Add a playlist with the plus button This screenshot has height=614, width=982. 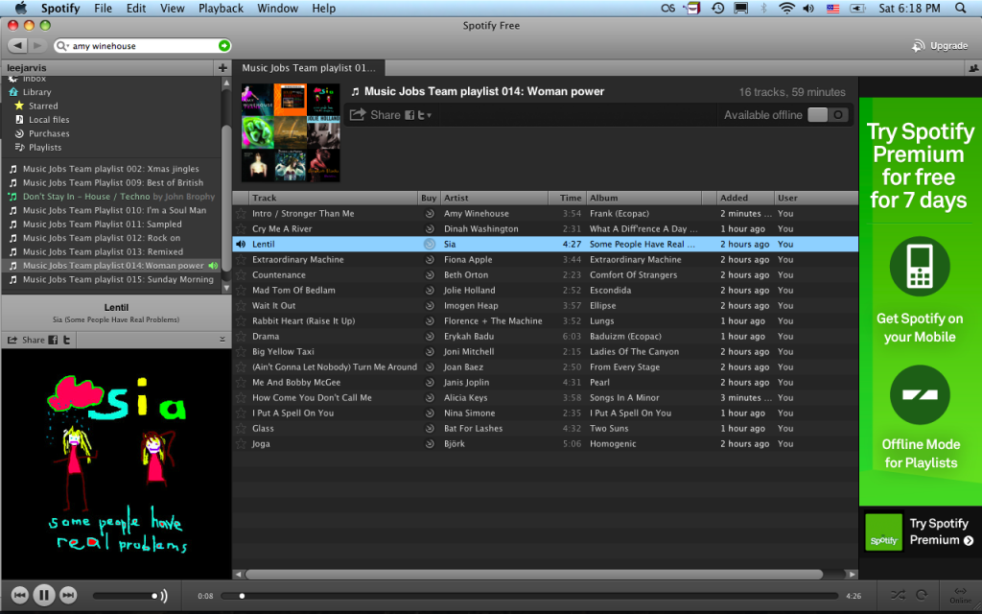[x=222, y=68]
